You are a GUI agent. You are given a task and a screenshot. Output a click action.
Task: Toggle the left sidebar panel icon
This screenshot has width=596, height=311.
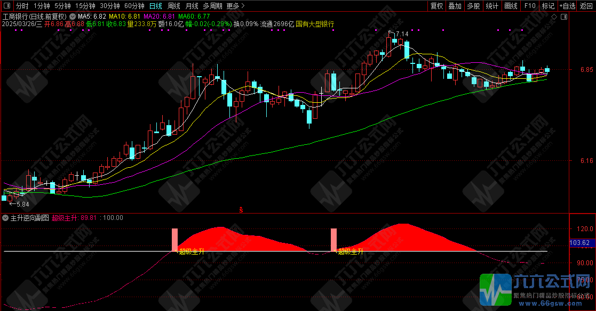point(6,6)
